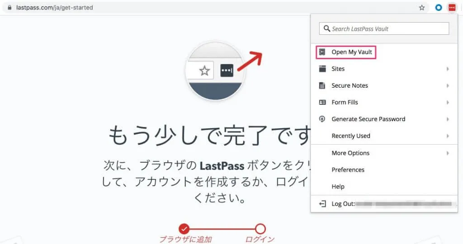Click the empty login step circle
463x244 pixels.
click(x=260, y=229)
